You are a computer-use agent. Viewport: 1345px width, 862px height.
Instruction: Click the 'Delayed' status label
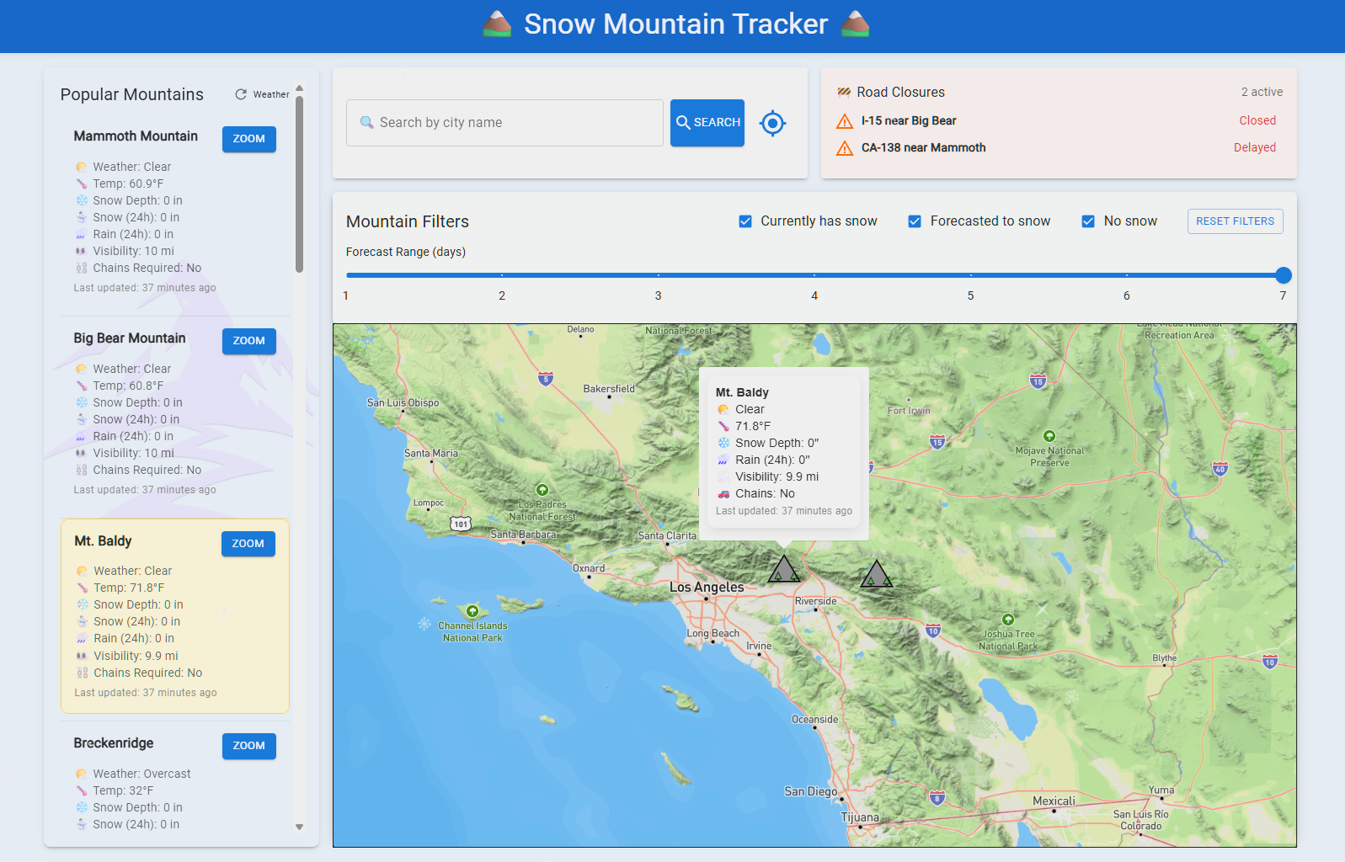[1255, 148]
